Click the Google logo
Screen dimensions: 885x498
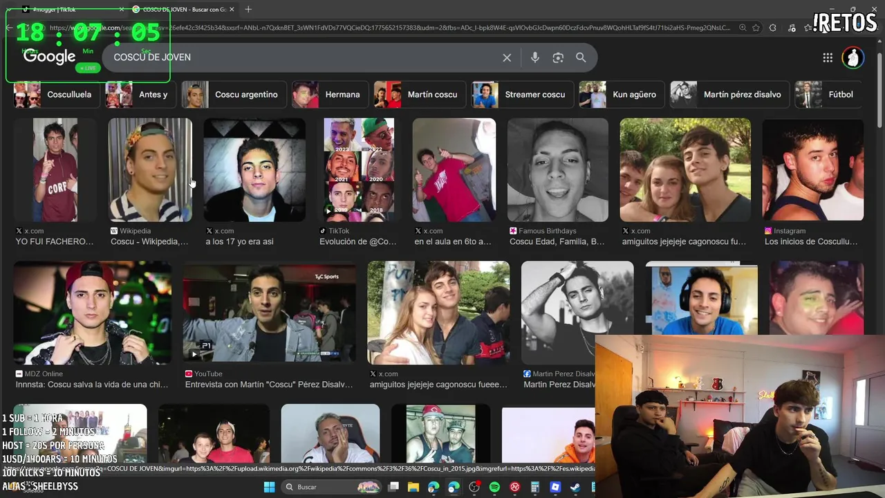[49, 57]
